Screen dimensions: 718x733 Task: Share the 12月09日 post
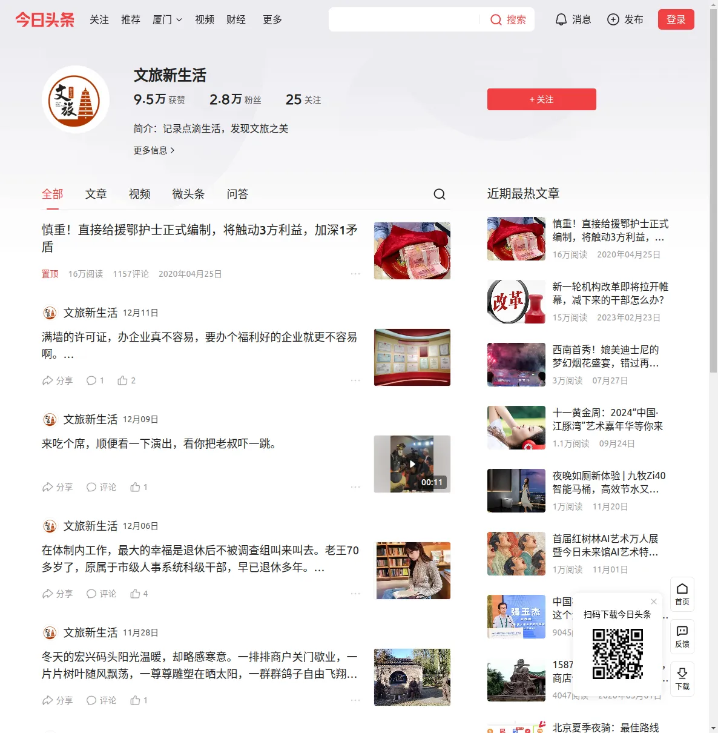coord(58,487)
